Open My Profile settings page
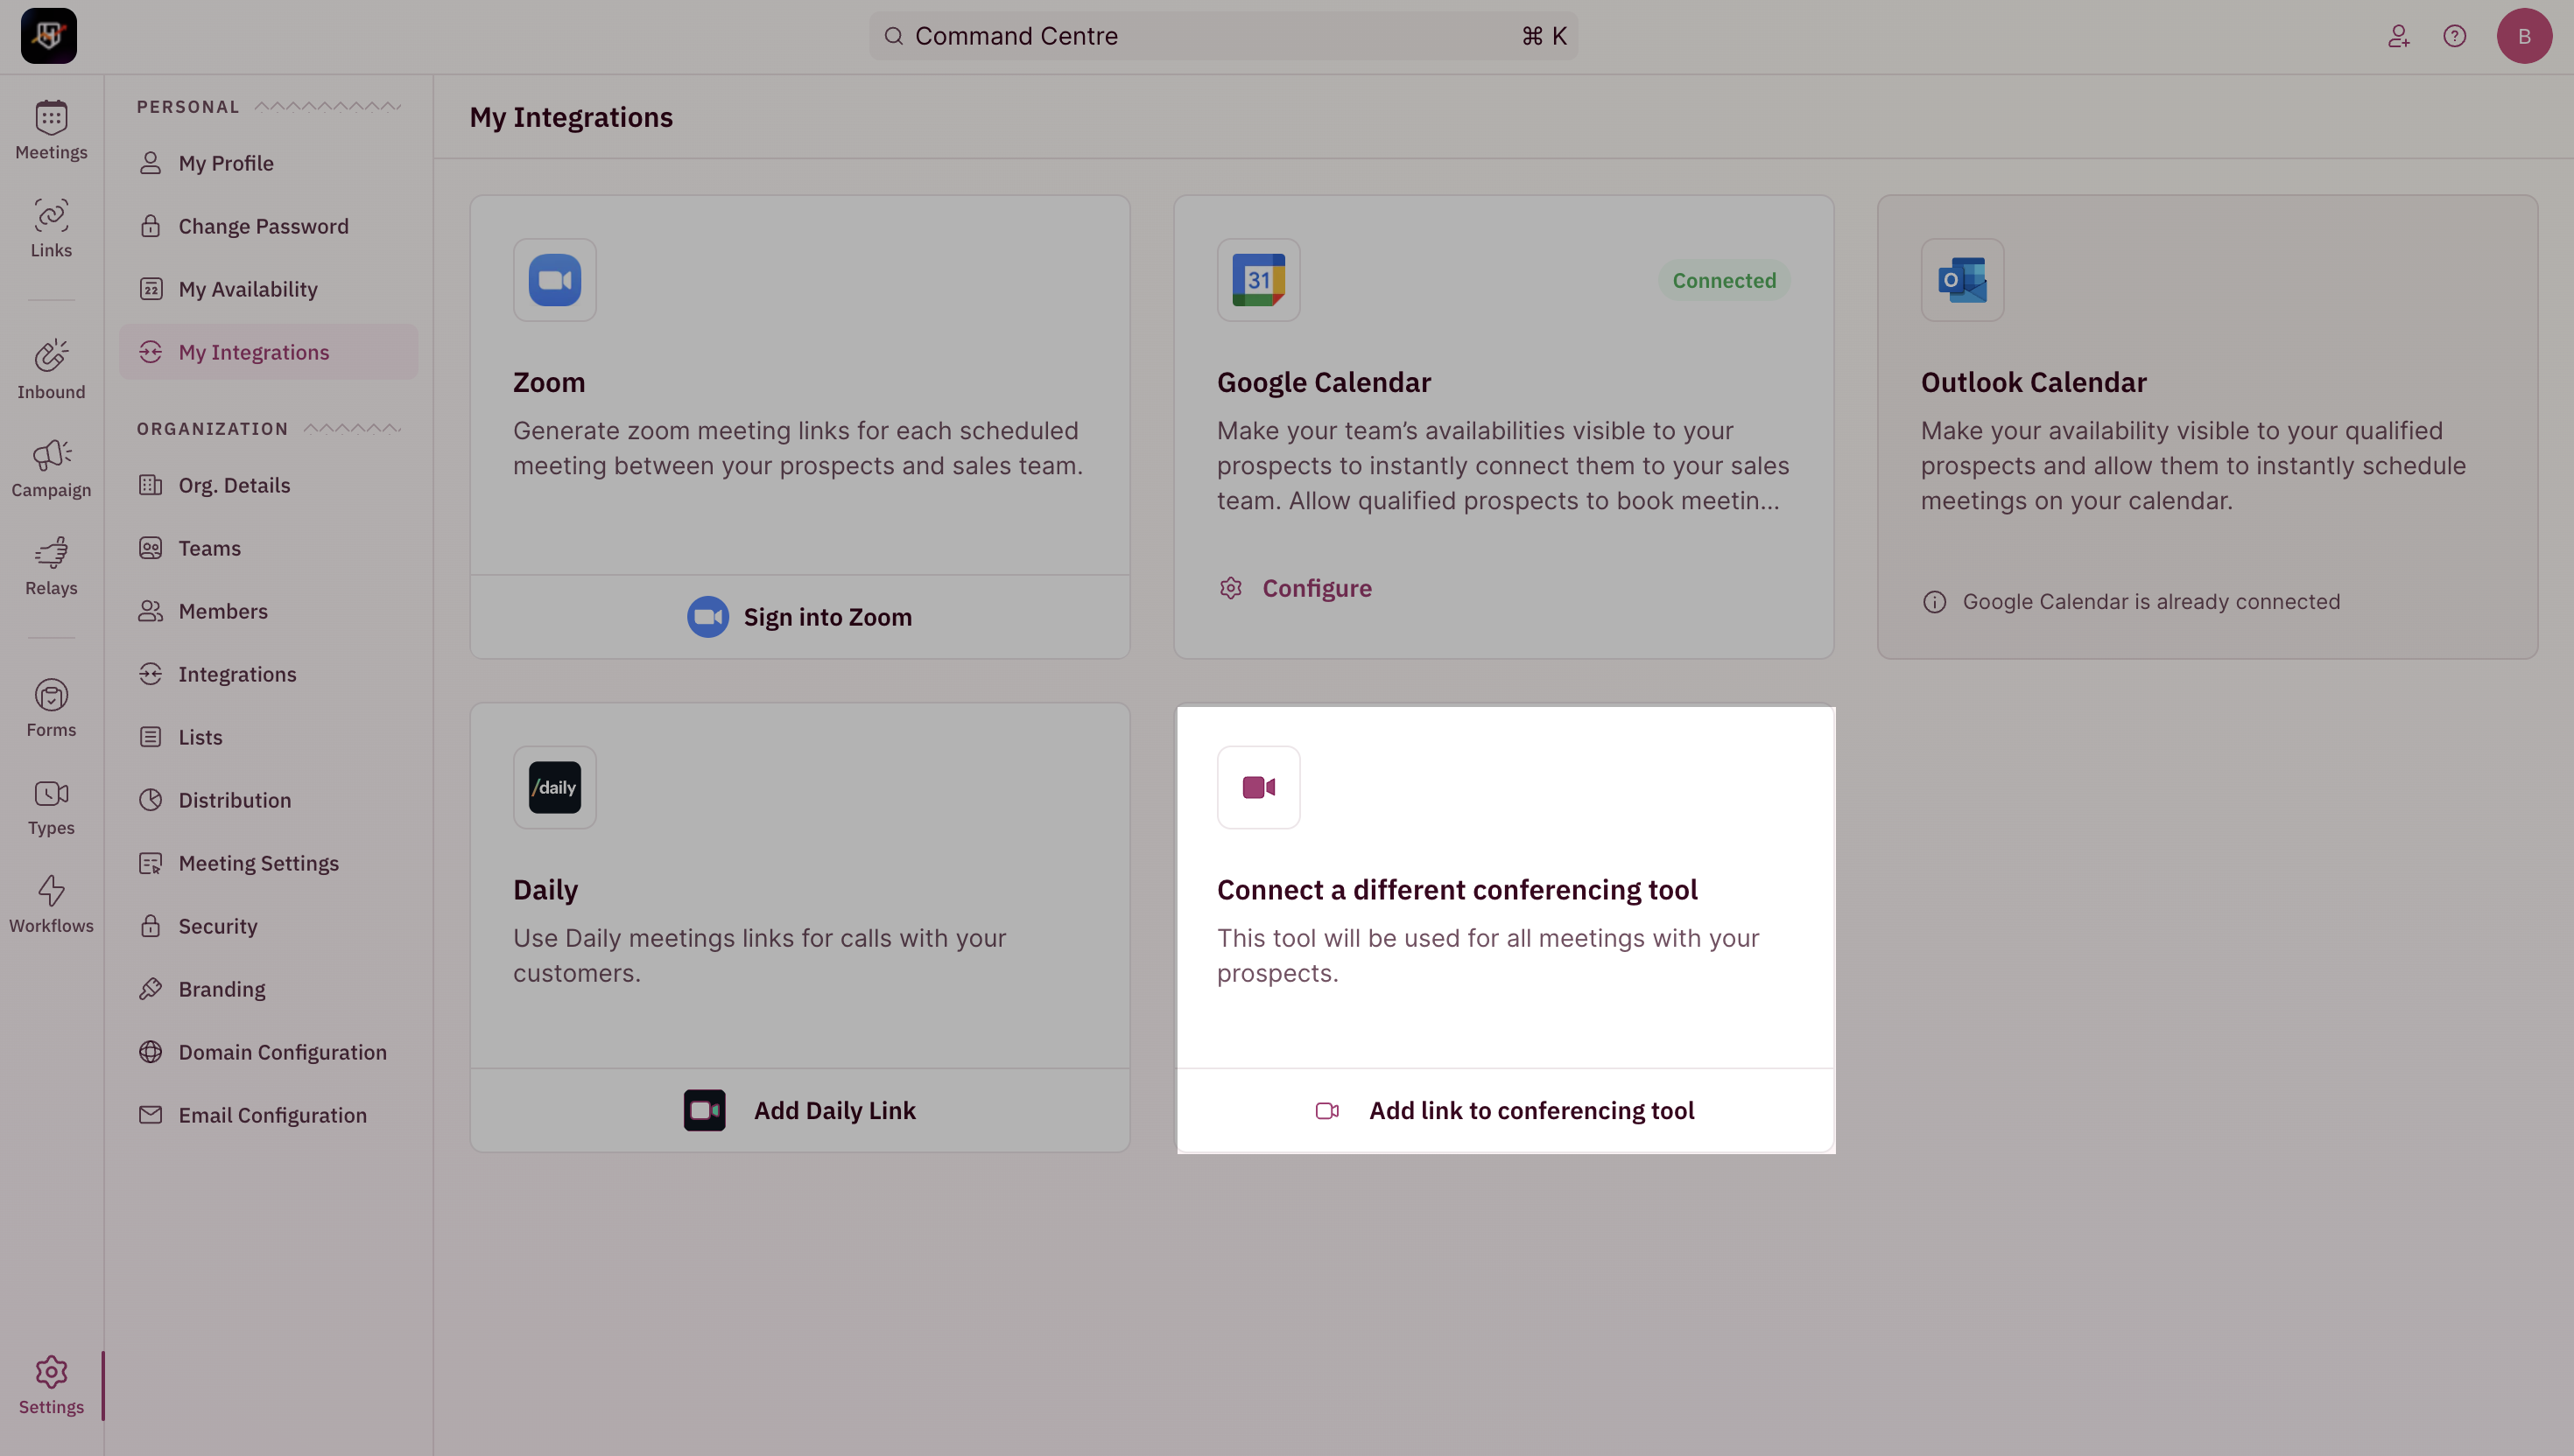Image resolution: width=2574 pixels, height=1456 pixels. click(x=268, y=163)
